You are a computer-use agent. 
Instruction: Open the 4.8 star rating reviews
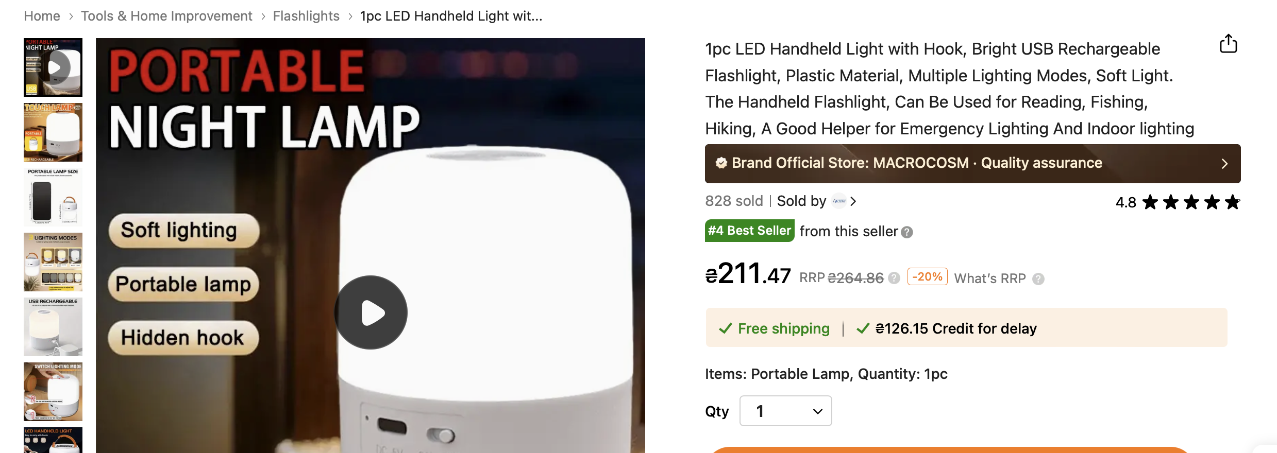(x=1178, y=202)
